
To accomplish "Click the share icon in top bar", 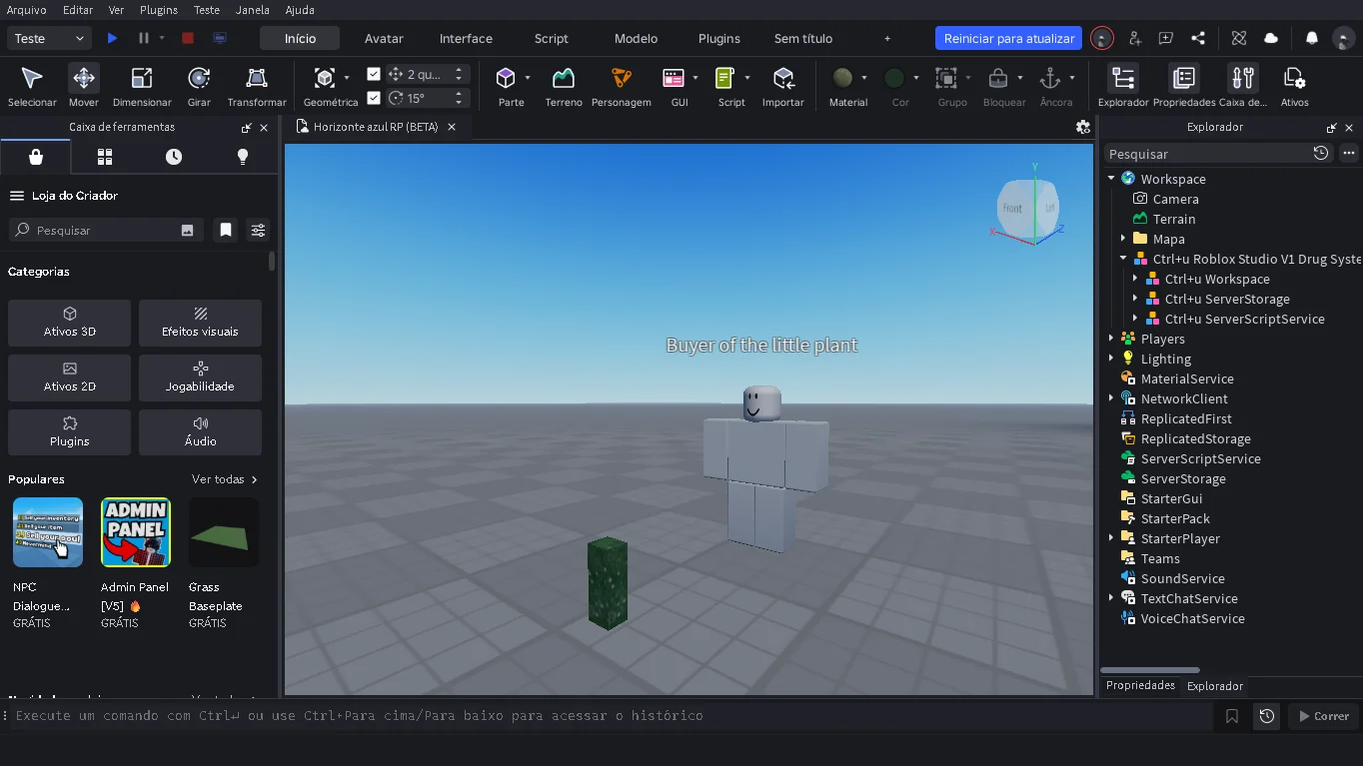I will click(x=1198, y=38).
